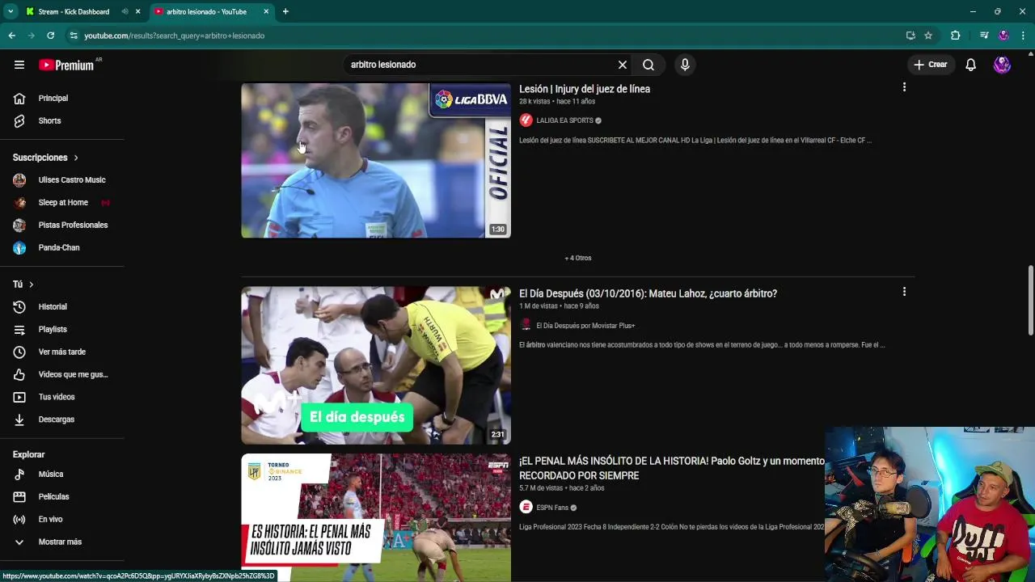Play the penal más insólito thumbnail
The image size is (1035, 582).
[x=376, y=518]
